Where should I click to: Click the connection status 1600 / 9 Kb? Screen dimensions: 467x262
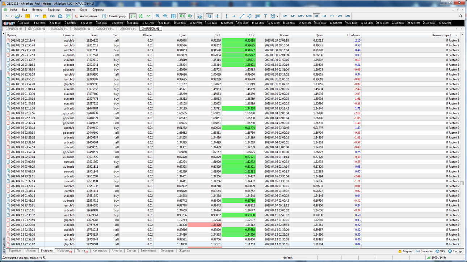pyautogui.click(x=436, y=258)
